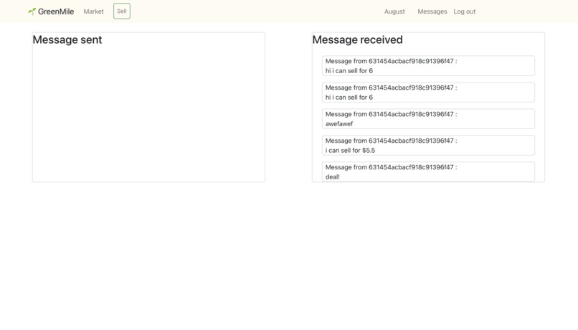Click the 'Message sent' heading

(x=67, y=40)
